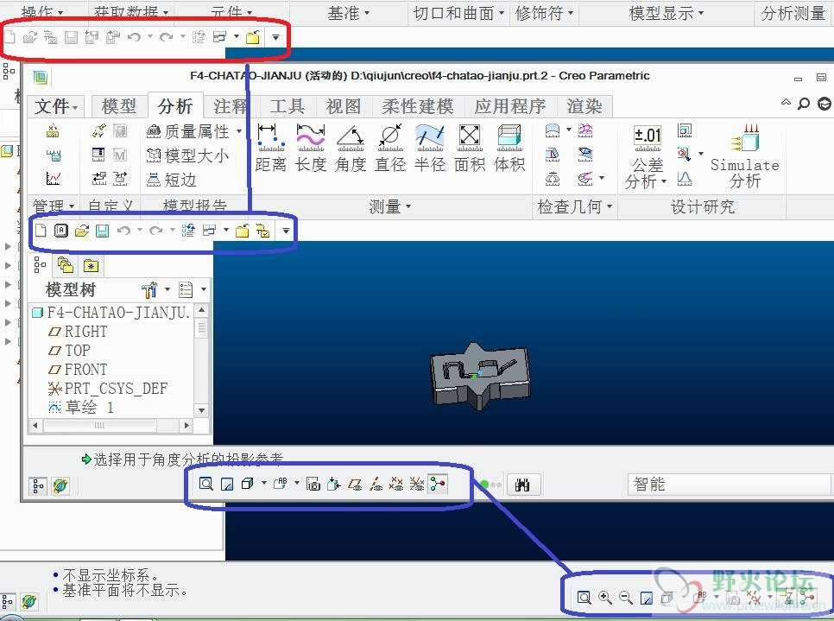The height and width of the screenshot is (621, 834).
Task: Select the 体积 volume measure tool
Action: tap(509, 148)
